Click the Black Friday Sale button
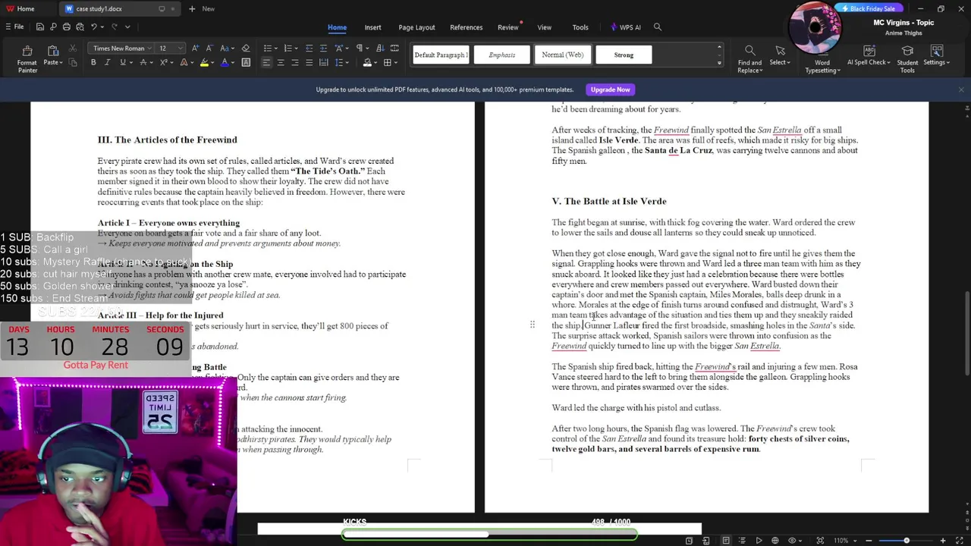Image resolution: width=971 pixels, height=546 pixels. point(869,8)
